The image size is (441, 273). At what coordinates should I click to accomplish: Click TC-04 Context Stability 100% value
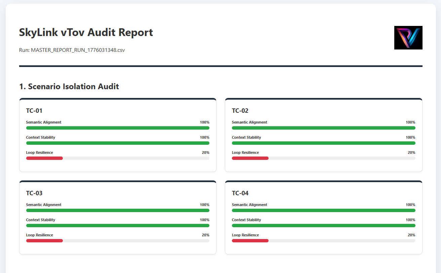pos(410,220)
